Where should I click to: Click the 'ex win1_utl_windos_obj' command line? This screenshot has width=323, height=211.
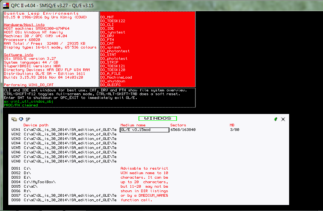tap(29, 102)
